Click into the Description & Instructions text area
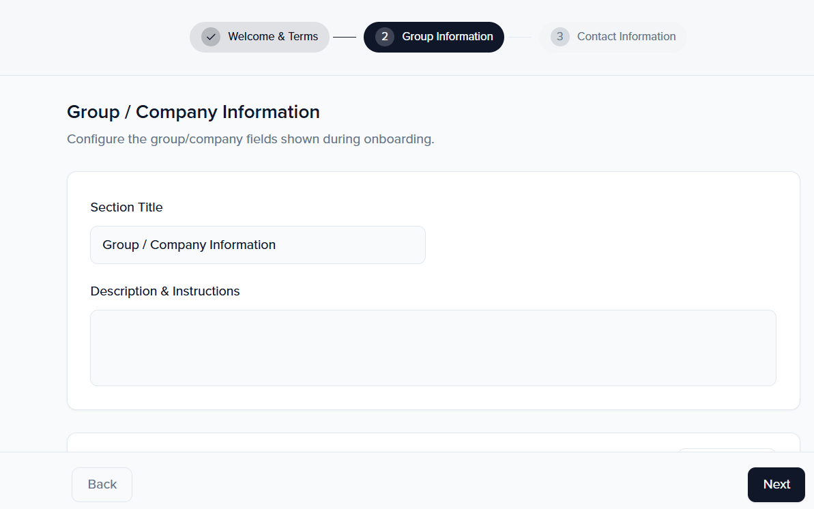814x509 pixels. click(x=433, y=348)
